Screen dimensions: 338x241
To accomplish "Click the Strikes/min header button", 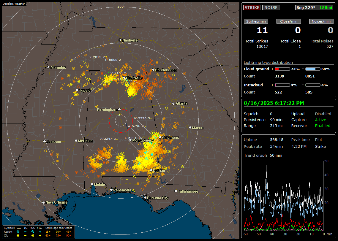I will click(x=256, y=21).
